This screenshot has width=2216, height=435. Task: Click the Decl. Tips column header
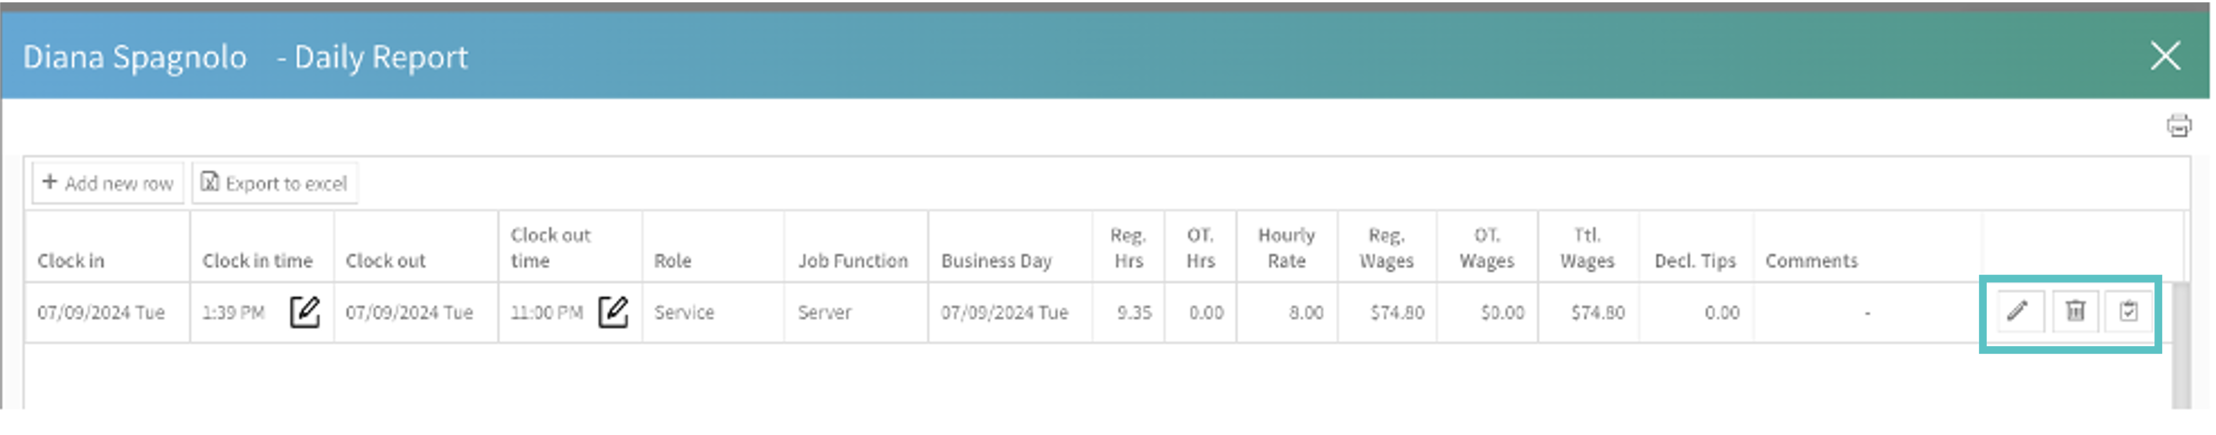(1694, 261)
